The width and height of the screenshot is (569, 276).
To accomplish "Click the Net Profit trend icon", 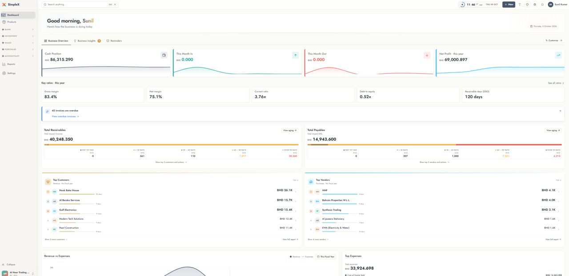I will click(x=558, y=55).
